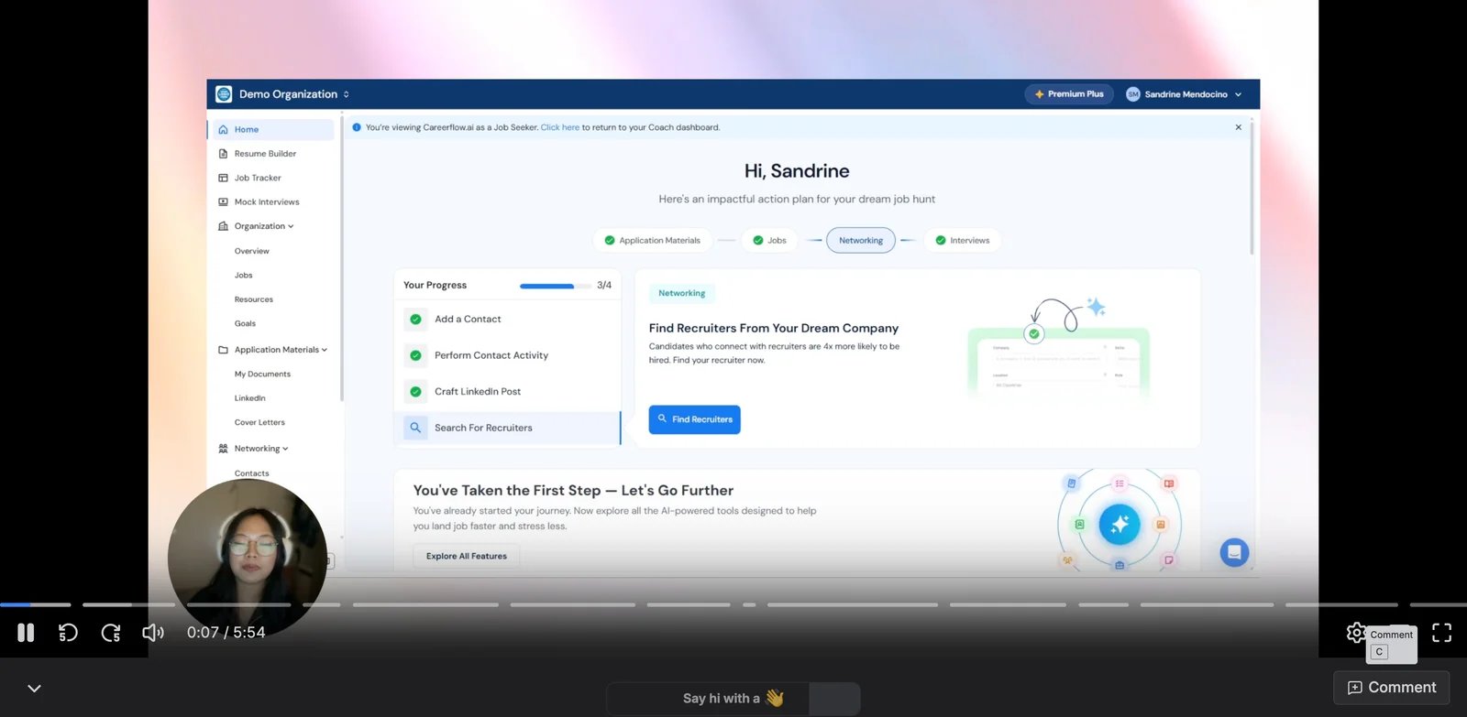Say hi with a wave emoji

pyautogui.click(x=733, y=699)
